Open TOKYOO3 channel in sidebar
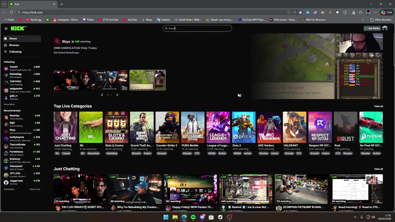Screen dimensions: 395x222 pyautogui.click(x=22, y=83)
